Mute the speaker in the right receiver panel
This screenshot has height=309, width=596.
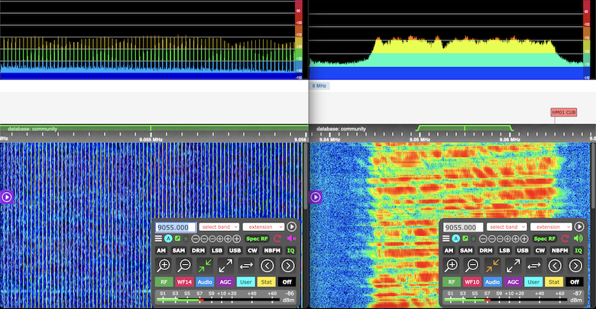coord(578,239)
